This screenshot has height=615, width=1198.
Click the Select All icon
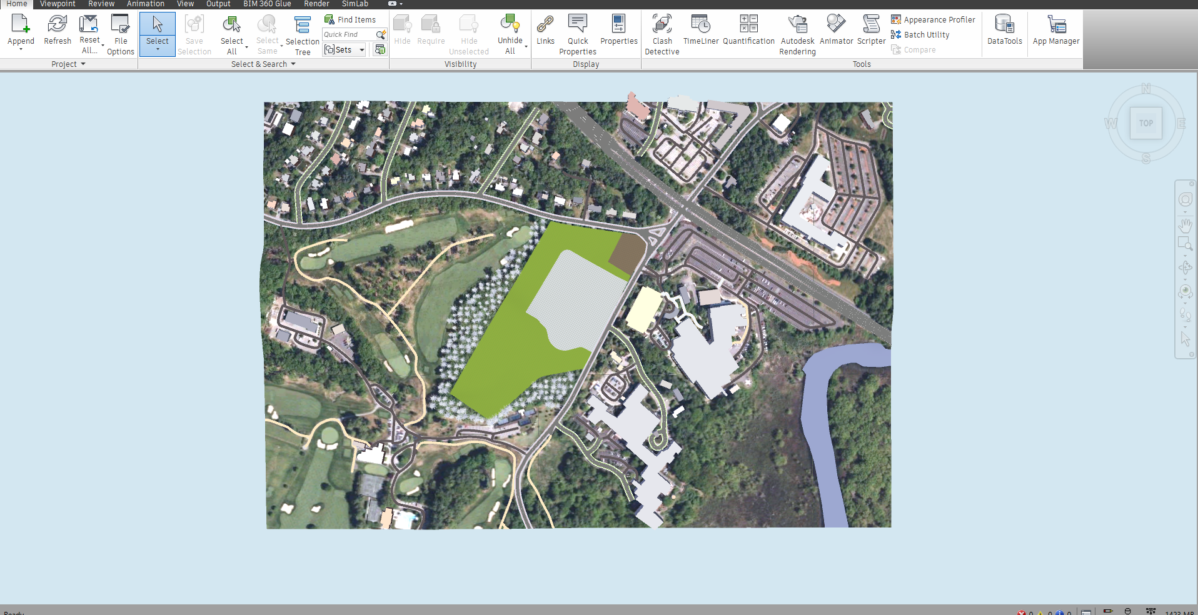point(231,24)
